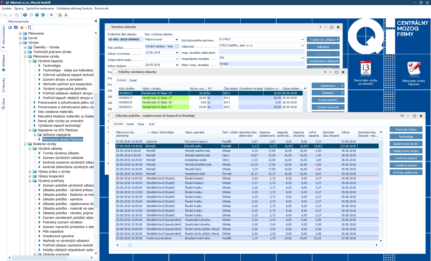This screenshot has height=261, width=431.
Task: Click the stopwatch icon in the toolbar
Action: coord(66,15)
